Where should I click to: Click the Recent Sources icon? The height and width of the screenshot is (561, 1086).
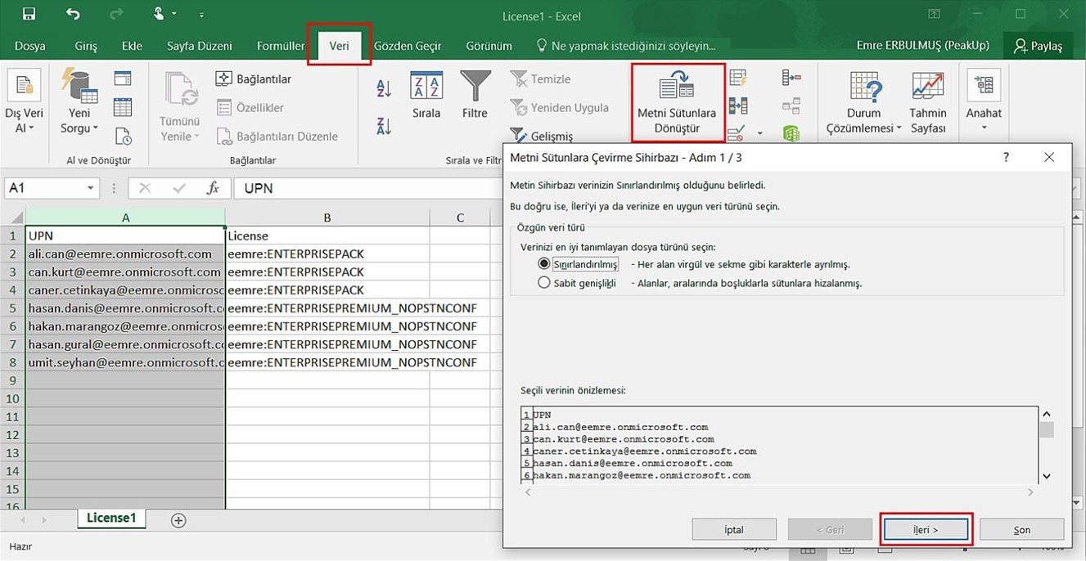[x=123, y=136]
